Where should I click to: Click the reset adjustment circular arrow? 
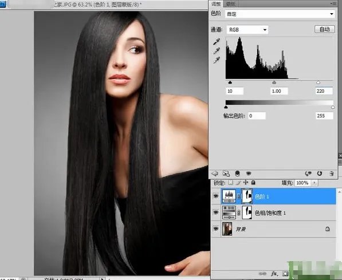(320, 173)
